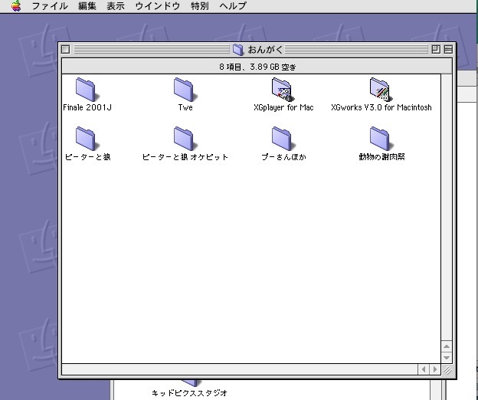Click the vertical scrollbar up arrow
Screen dimensions: 478x400
pyautogui.click(x=447, y=346)
